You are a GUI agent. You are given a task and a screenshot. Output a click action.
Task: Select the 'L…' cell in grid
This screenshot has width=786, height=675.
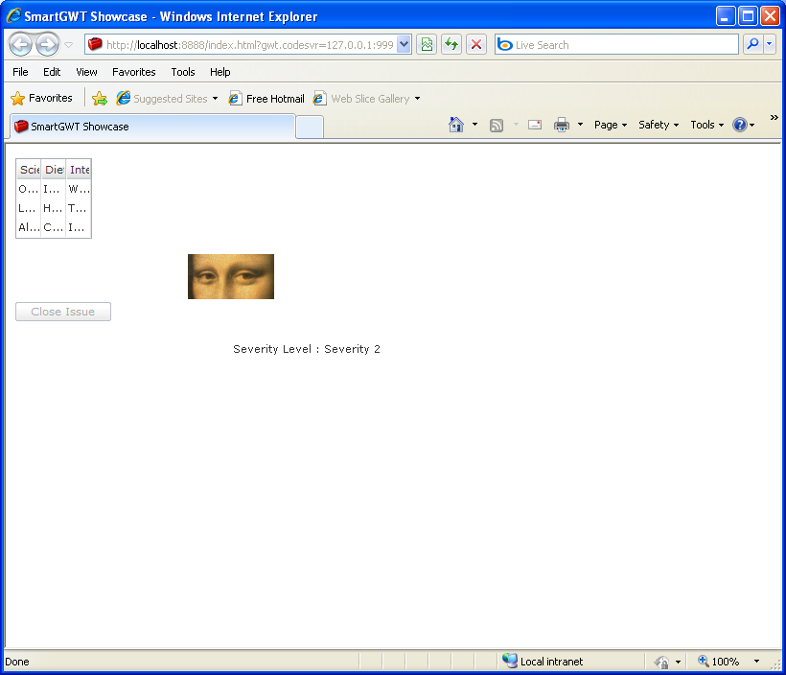pyautogui.click(x=29, y=208)
